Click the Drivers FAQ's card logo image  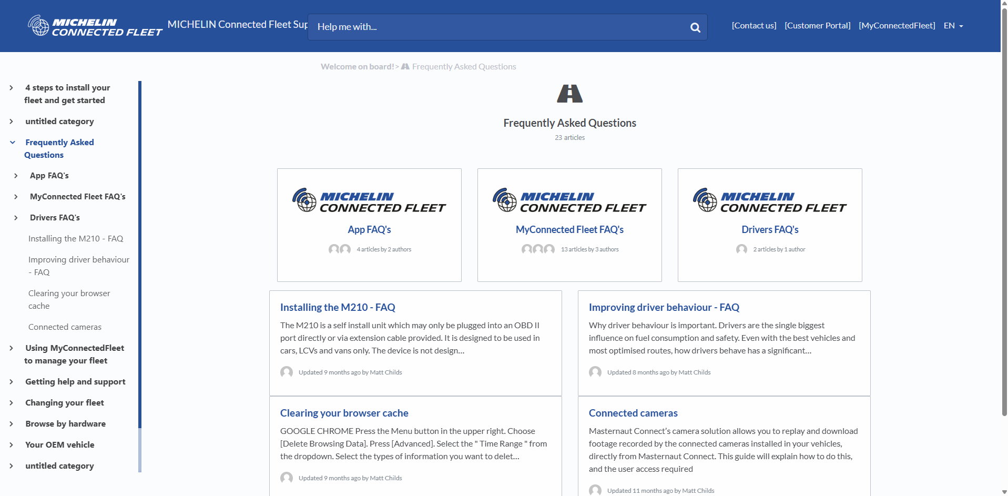pyautogui.click(x=770, y=200)
